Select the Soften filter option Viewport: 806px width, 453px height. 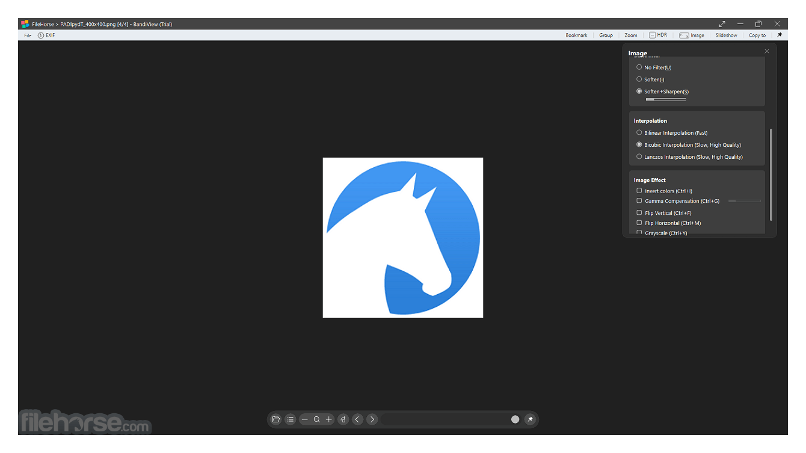[650, 79]
